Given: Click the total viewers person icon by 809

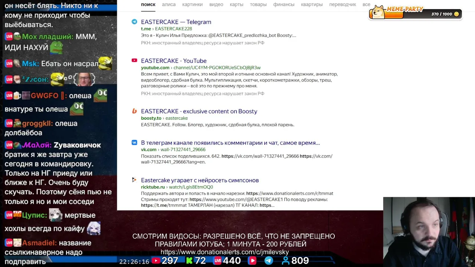Looking at the screenshot, I should point(286,261).
